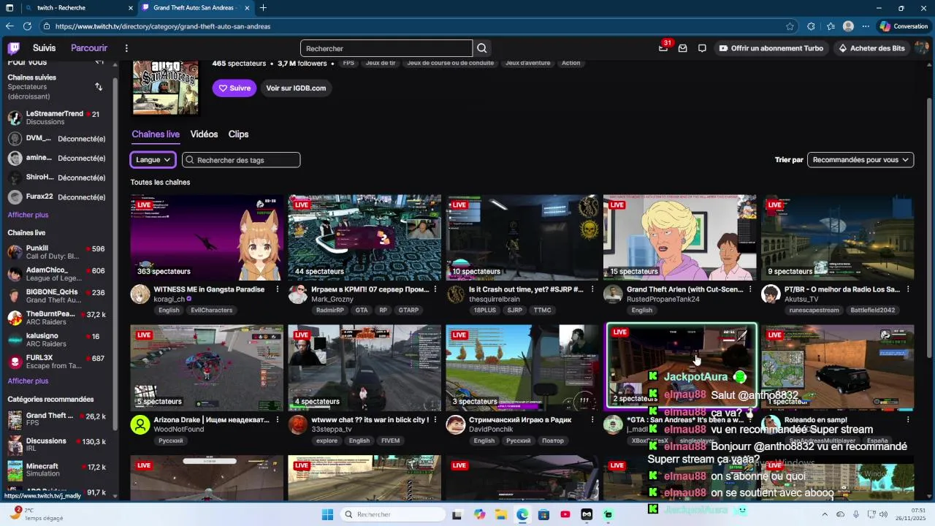
Task: Open Microsoft Edge from the taskbar
Action: pyautogui.click(x=522, y=514)
